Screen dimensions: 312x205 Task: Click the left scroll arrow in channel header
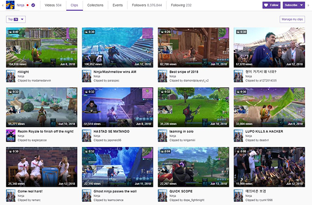tap(3, 5)
